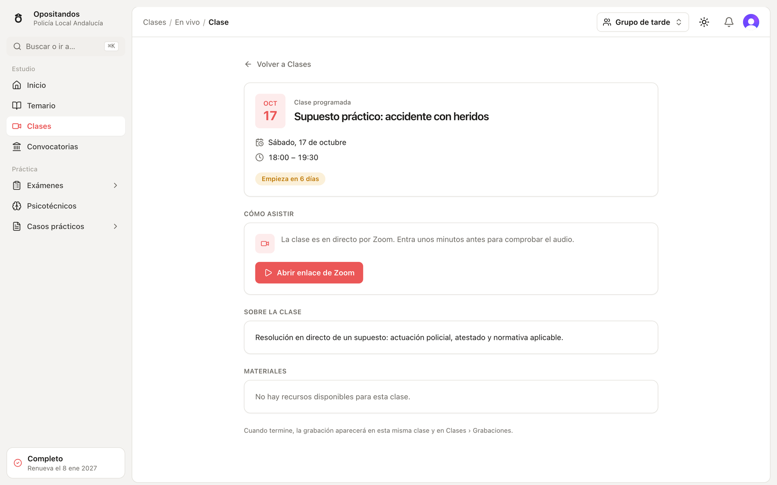The image size is (777, 485).
Task: Click the Clase breadcrumb
Action: (219, 22)
